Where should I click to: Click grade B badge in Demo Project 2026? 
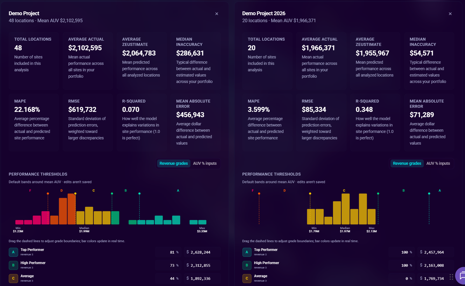tap(247, 265)
